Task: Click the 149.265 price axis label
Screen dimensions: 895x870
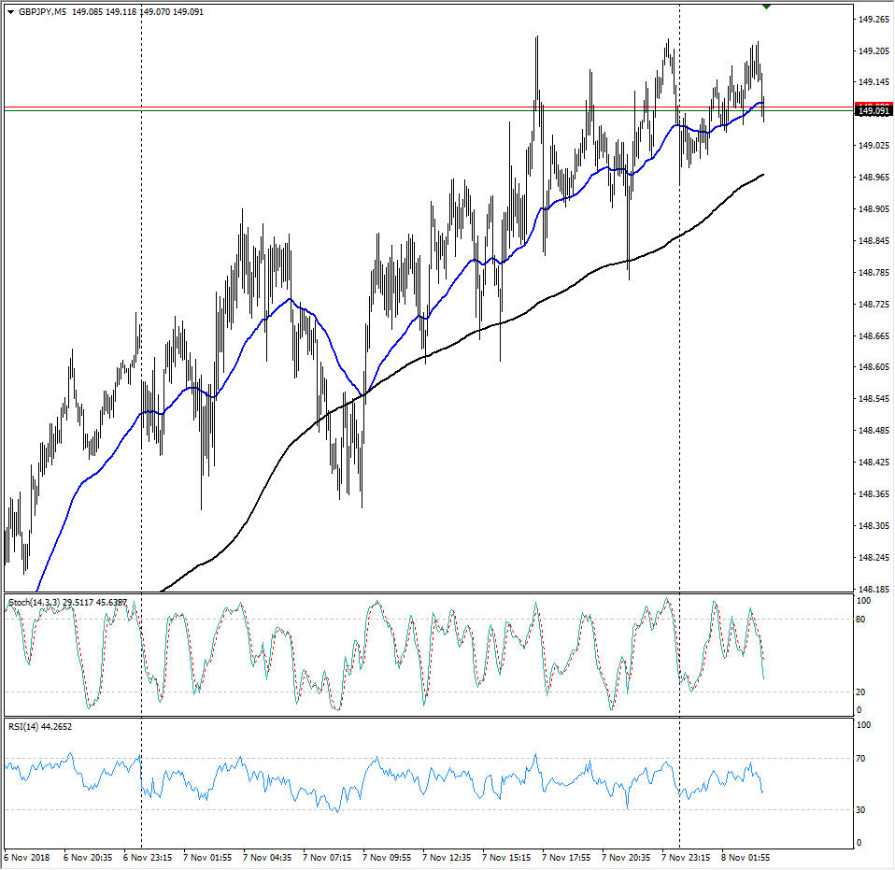Action: (873, 19)
